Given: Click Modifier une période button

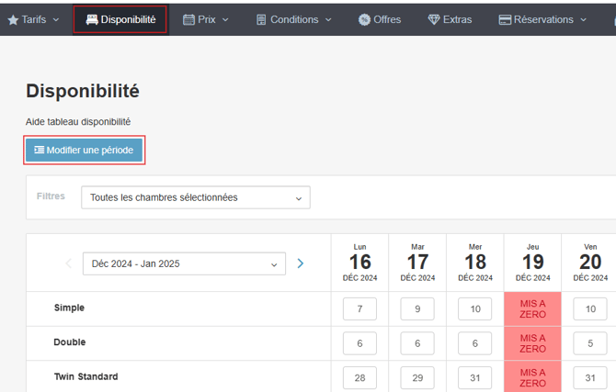Looking at the screenshot, I should click(x=84, y=150).
